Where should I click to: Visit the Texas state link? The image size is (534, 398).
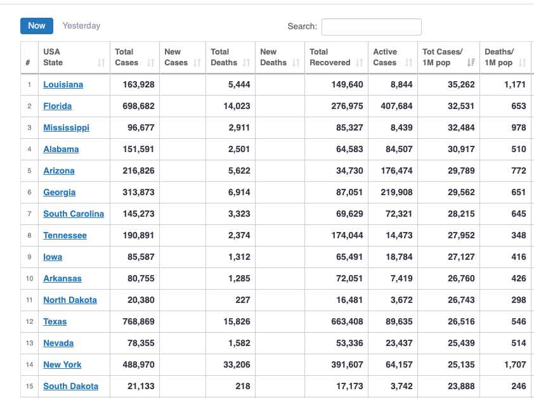(55, 321)
